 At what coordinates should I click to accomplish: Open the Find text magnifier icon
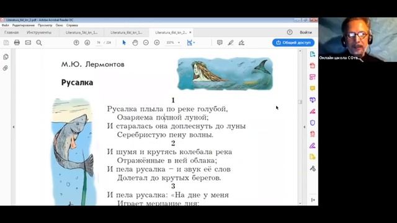click(x=39, y=43)
